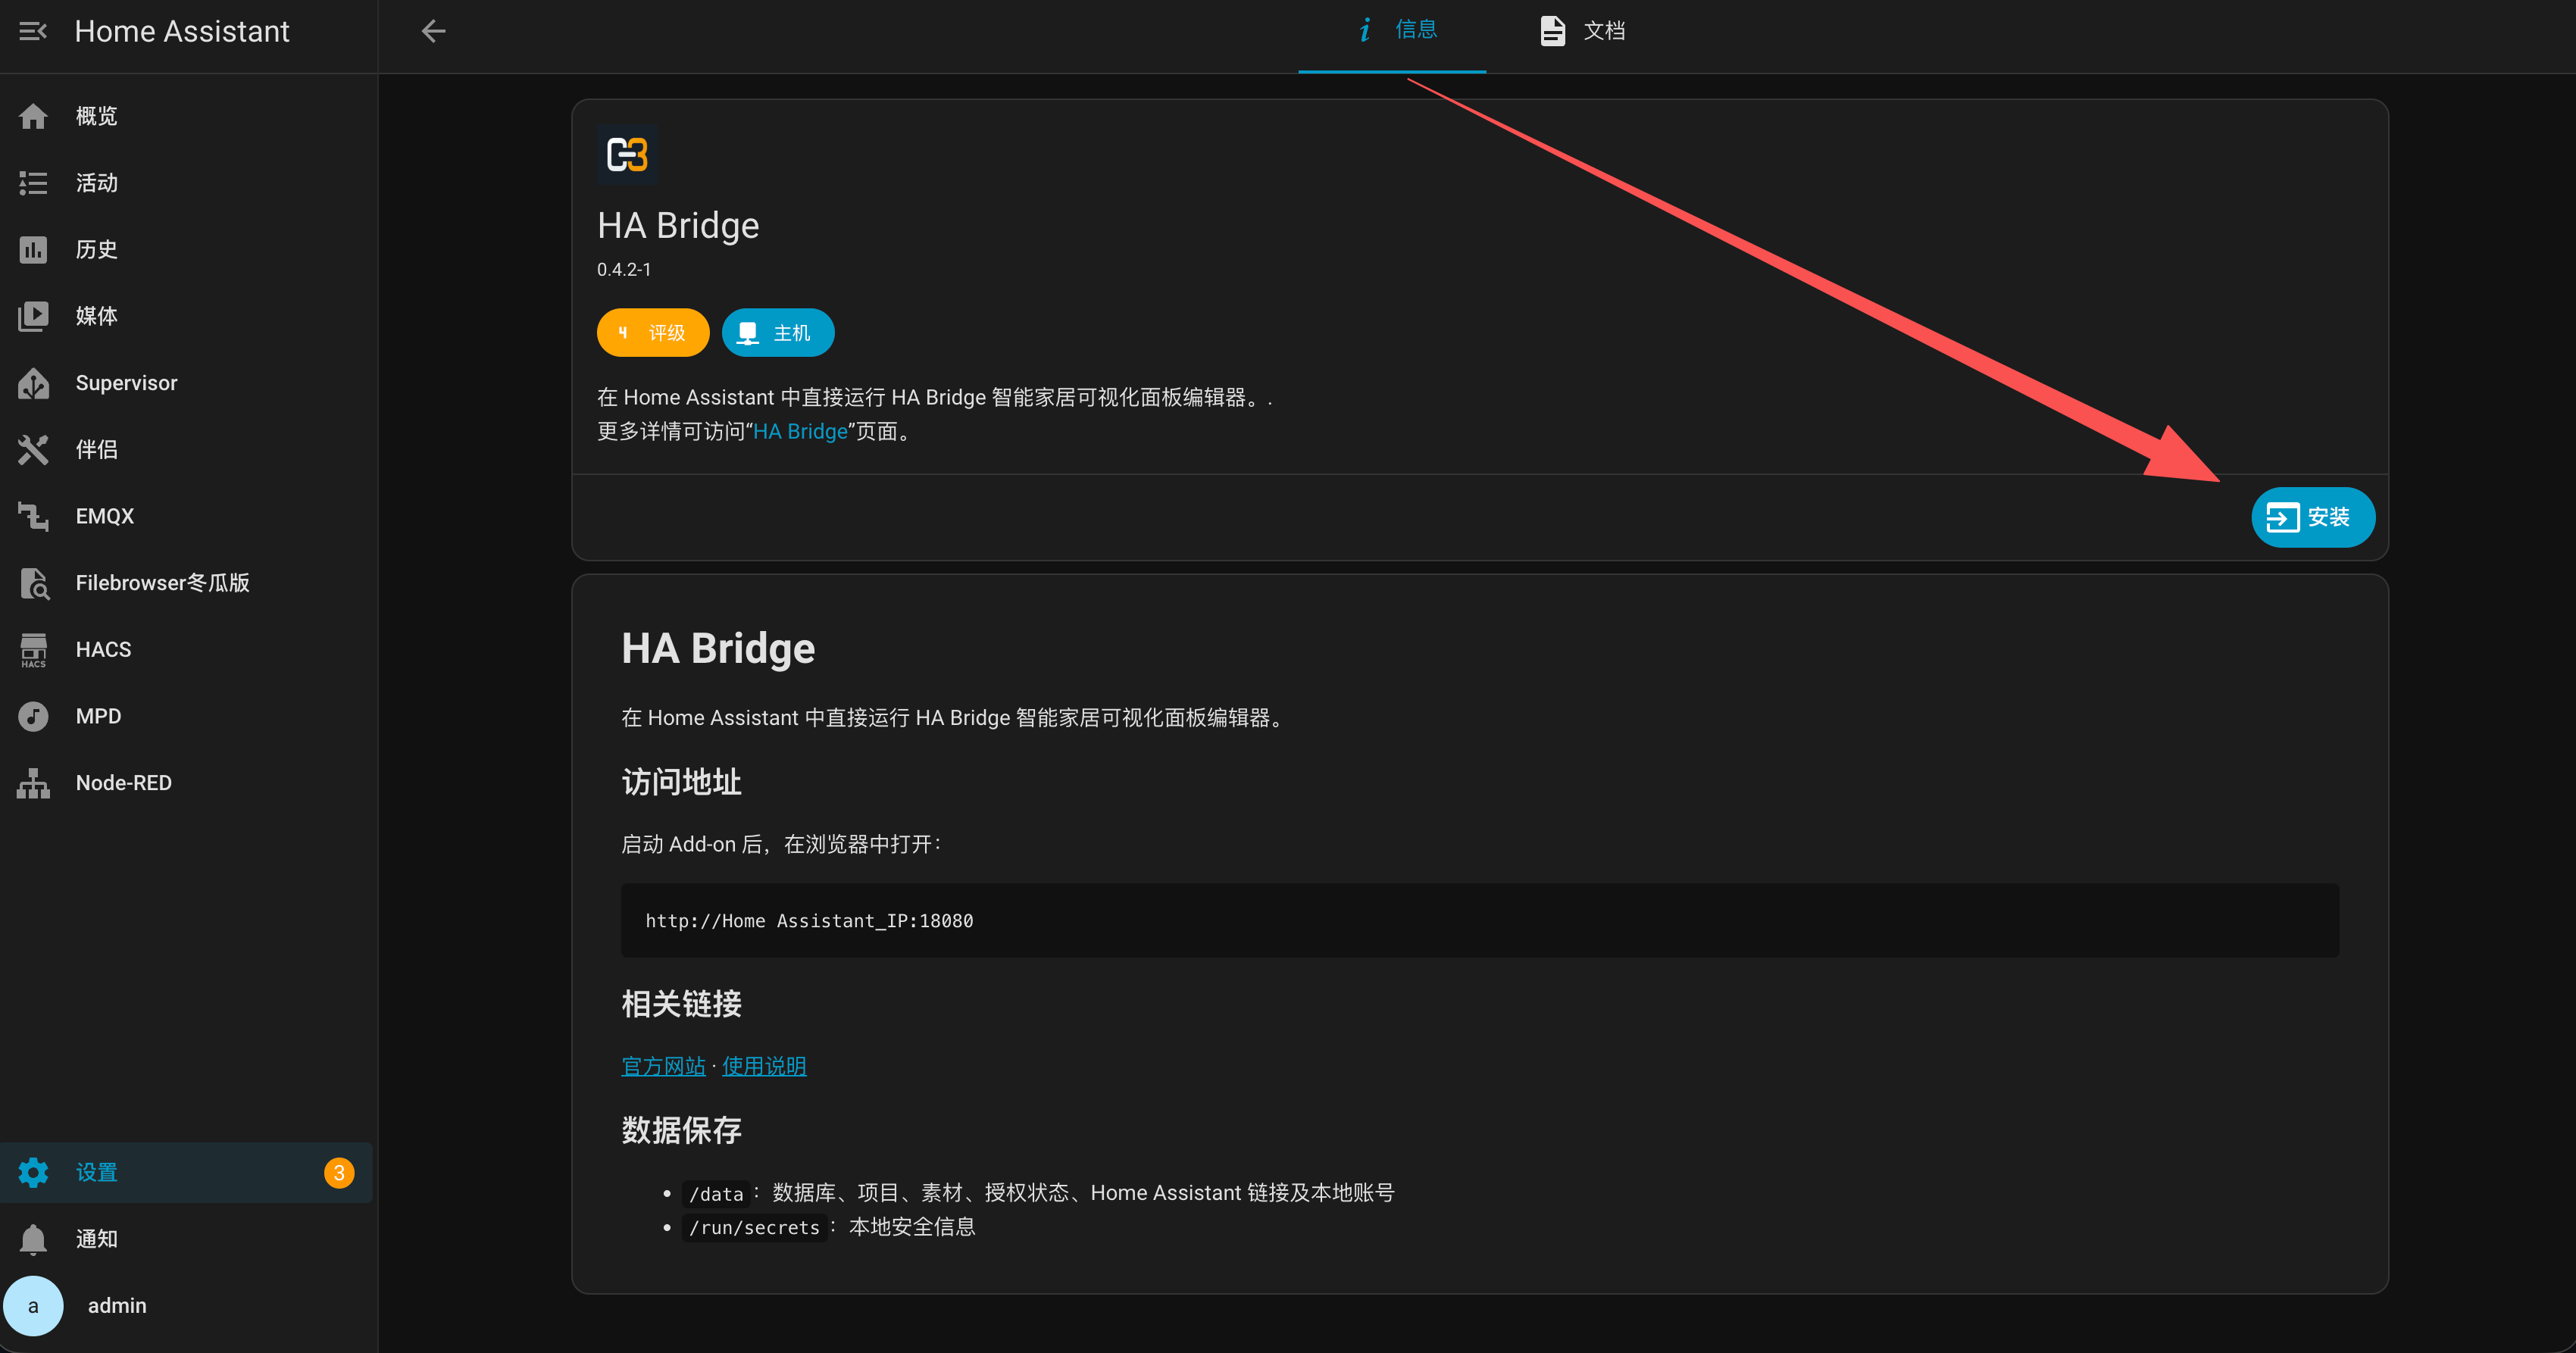Open the Node-RED sitemap icon
This screenshot has height=1353, width=2576.
point(33,783)
